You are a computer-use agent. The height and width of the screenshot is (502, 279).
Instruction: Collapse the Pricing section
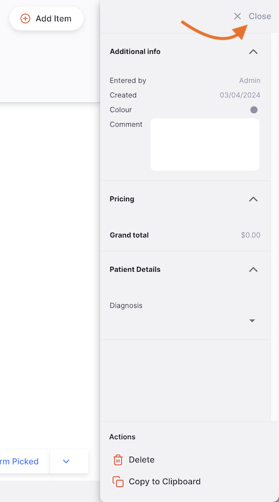pyautogui.click(x=253, y=199)
